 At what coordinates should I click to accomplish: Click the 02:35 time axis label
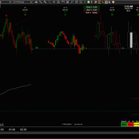point(23,129)
